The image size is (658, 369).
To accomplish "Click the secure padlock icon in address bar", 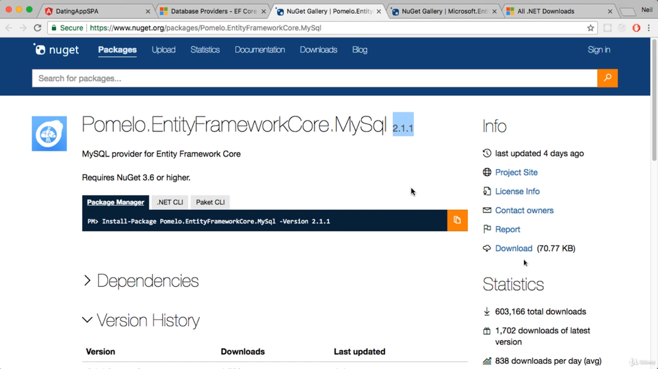I will click(x=54, y=28).
